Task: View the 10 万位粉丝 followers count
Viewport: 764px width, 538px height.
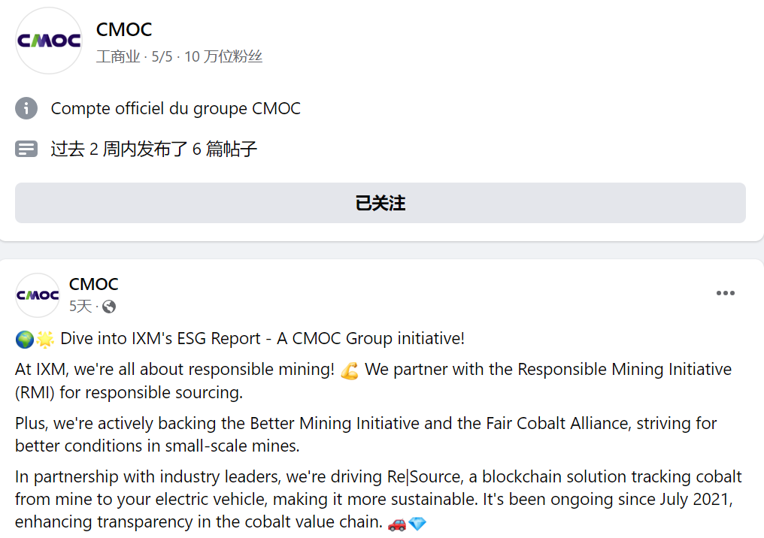Action: coord(223,56)
